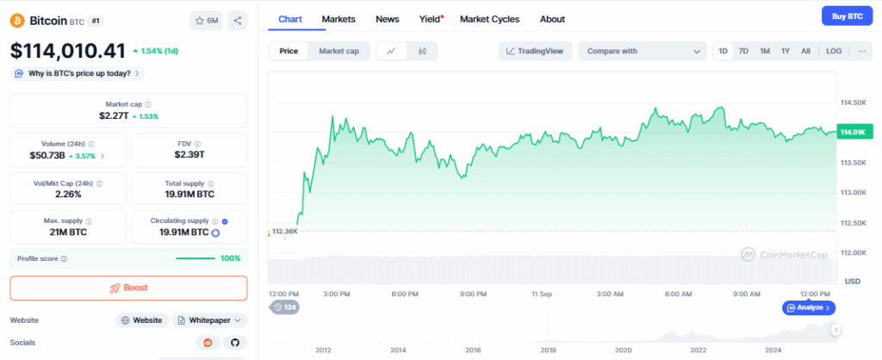Switch to the Markets tab
This screenshot has width=882, height=360.
click(x=339, y=19)
